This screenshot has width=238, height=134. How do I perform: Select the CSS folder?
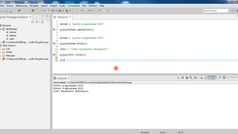click(8, 49)
